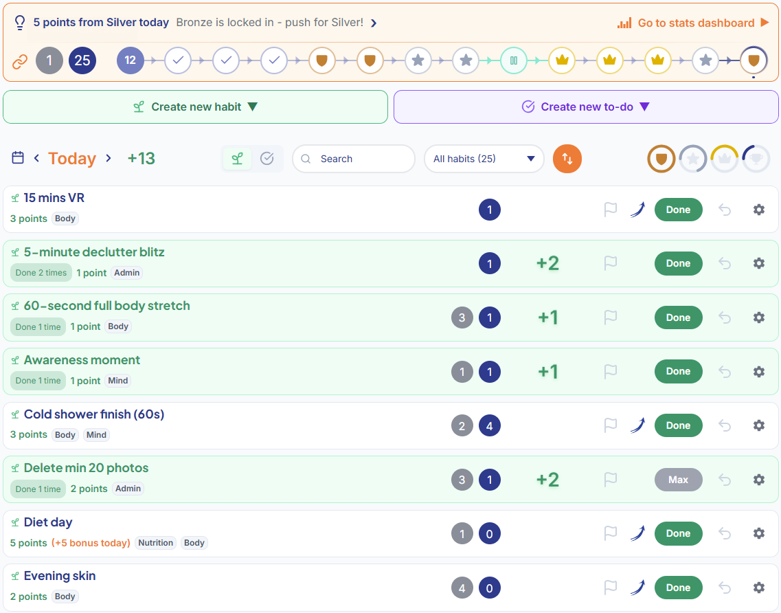Mark 15 mins VR as Done
Image resolution: width=781 pixels, height=613 pixels.
(679, 210)
